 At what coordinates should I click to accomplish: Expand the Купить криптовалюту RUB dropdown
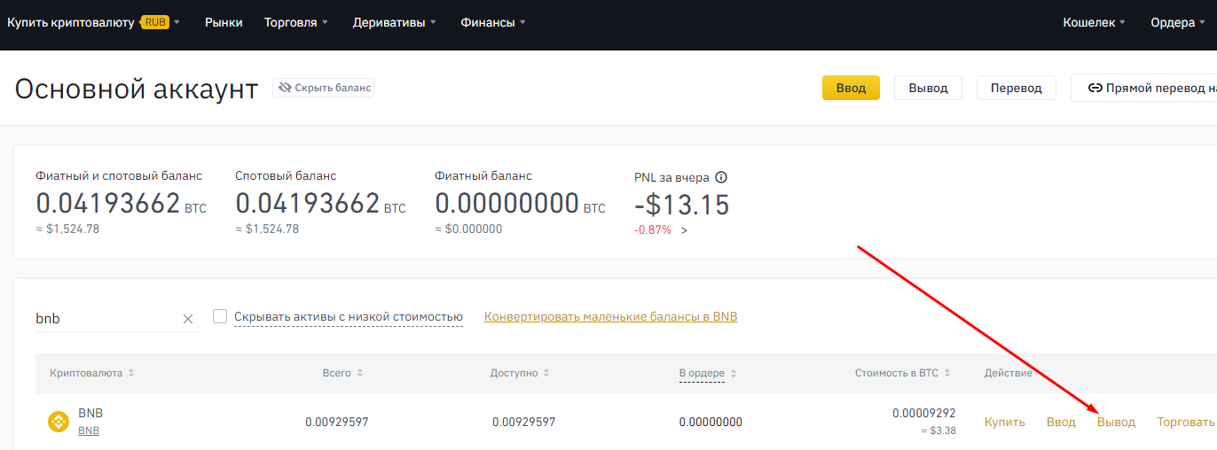point(93,22)
